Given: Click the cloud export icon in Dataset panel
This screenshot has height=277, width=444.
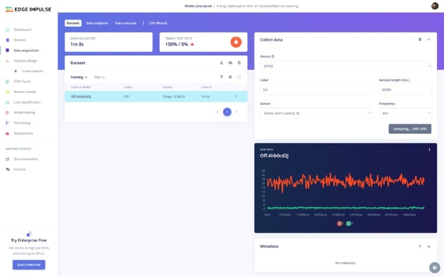Looking at the screenshot, I should pyautogui.click(x=230, y=62).
